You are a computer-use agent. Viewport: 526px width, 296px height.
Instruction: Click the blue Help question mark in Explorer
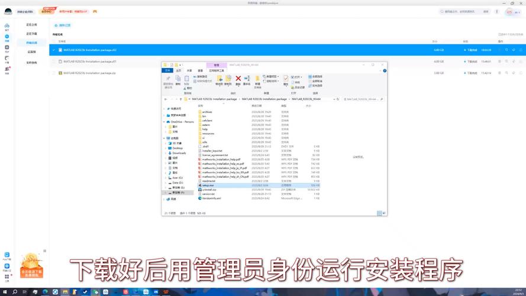point(385,71)
